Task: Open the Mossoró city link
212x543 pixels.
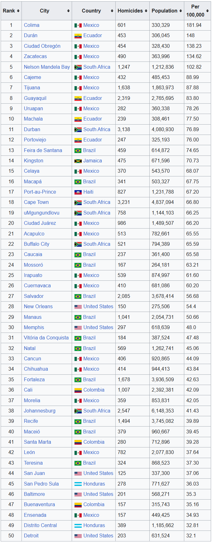Action: (33, 265)
